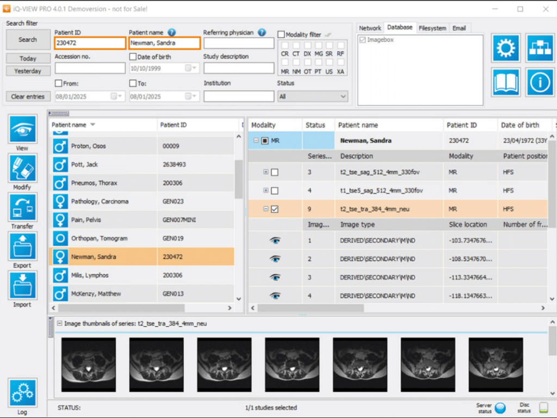Click gender icon for Newman, Sandra row
557x418 pixels.
60,257
